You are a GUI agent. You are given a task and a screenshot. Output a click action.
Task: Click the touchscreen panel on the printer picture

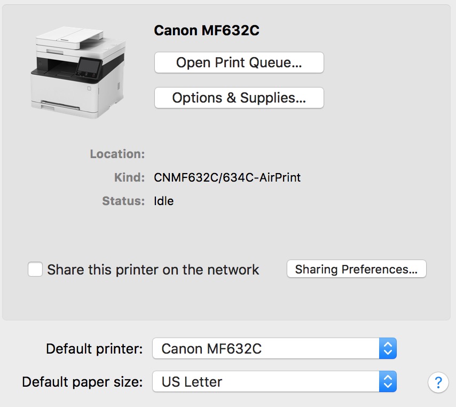tap(89, 68)
